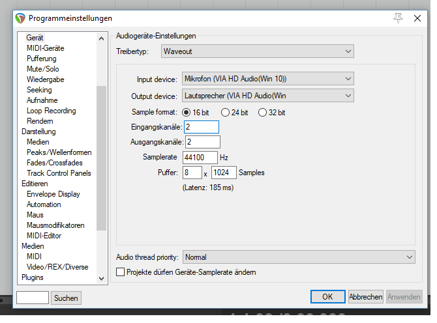Select Mausmodifikatoren in the category list

tap(55, 225)
